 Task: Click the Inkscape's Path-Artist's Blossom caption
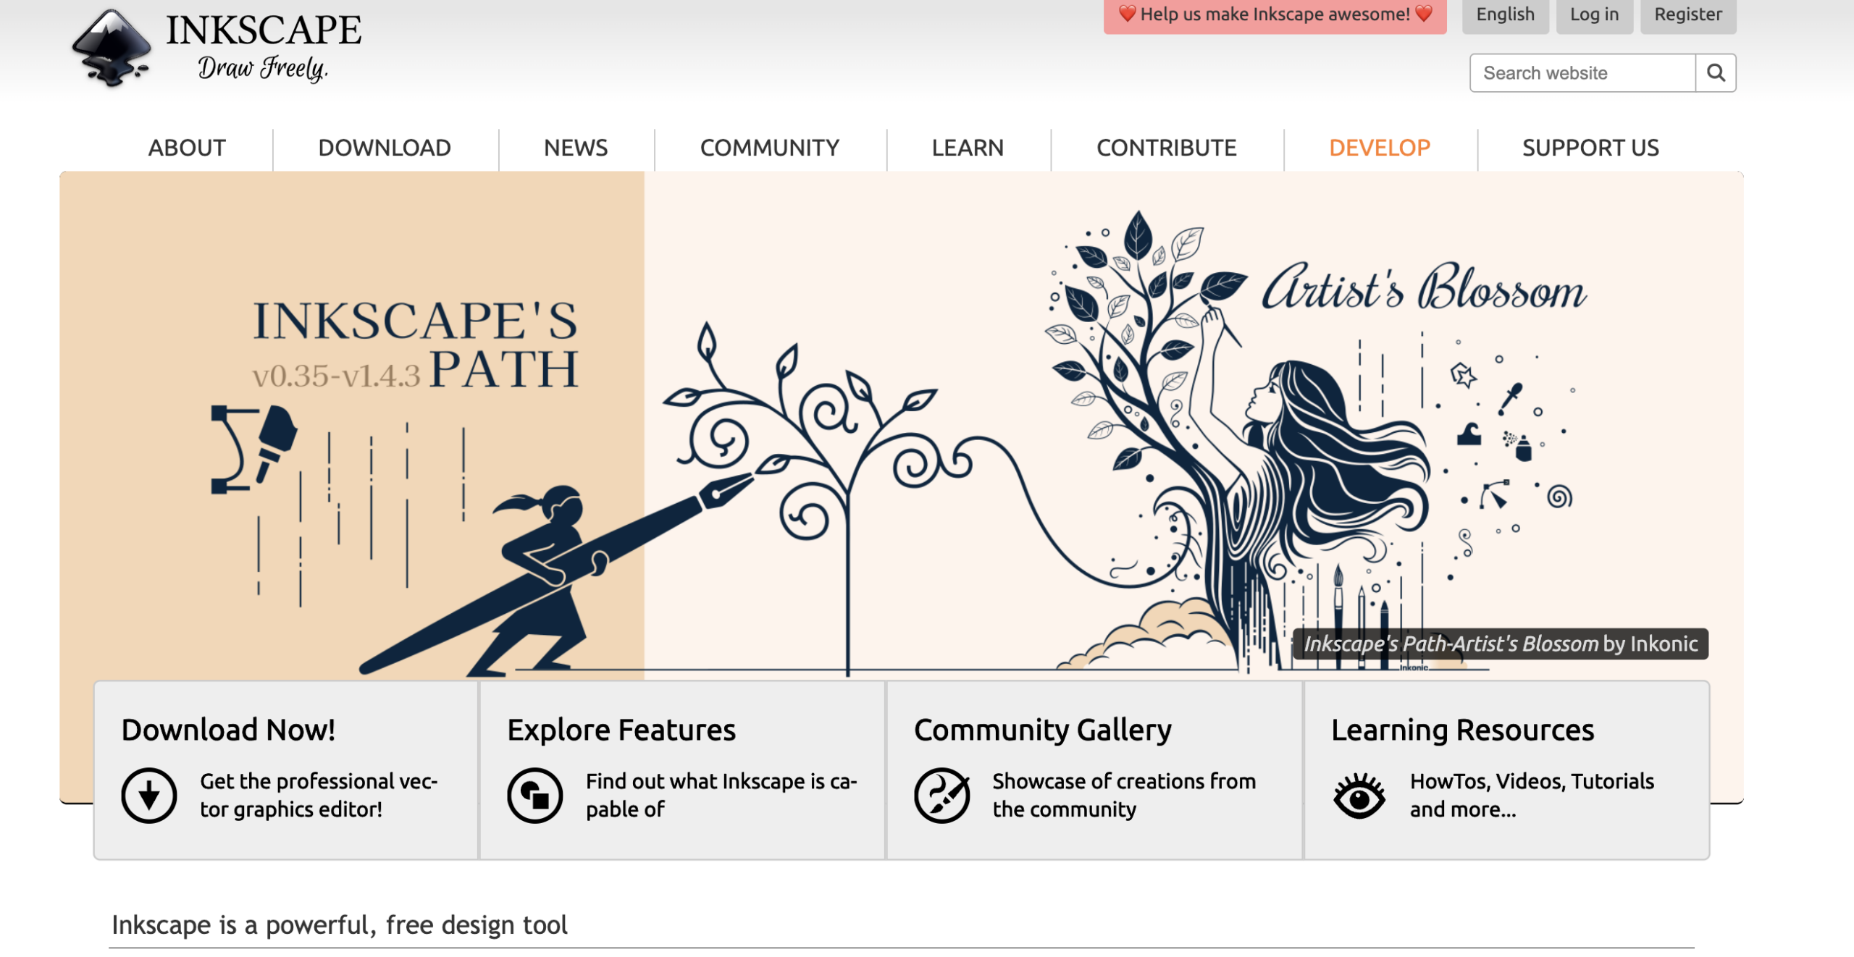coord(1501,644)
